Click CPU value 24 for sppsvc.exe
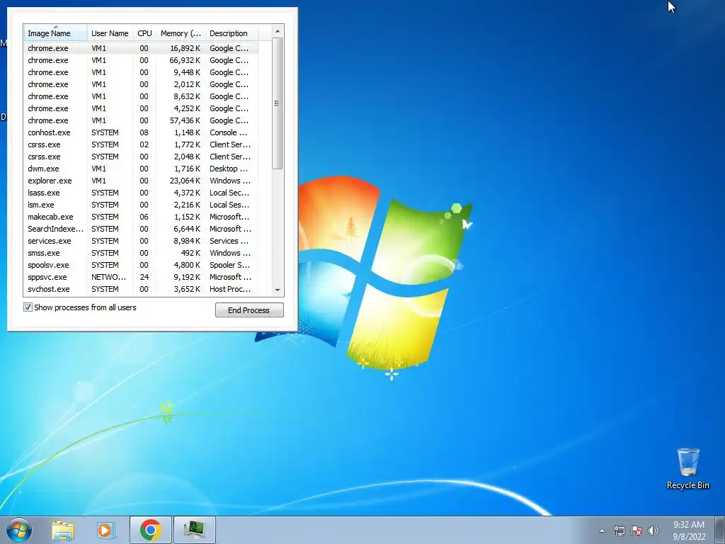Viewport: 725px width, 544px height. point(144,277)
